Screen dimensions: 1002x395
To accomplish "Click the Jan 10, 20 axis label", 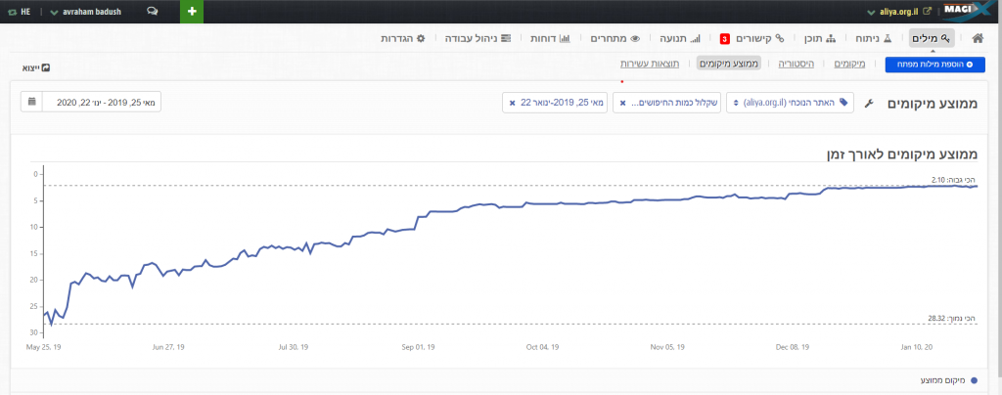I will [x=916, y=347].
